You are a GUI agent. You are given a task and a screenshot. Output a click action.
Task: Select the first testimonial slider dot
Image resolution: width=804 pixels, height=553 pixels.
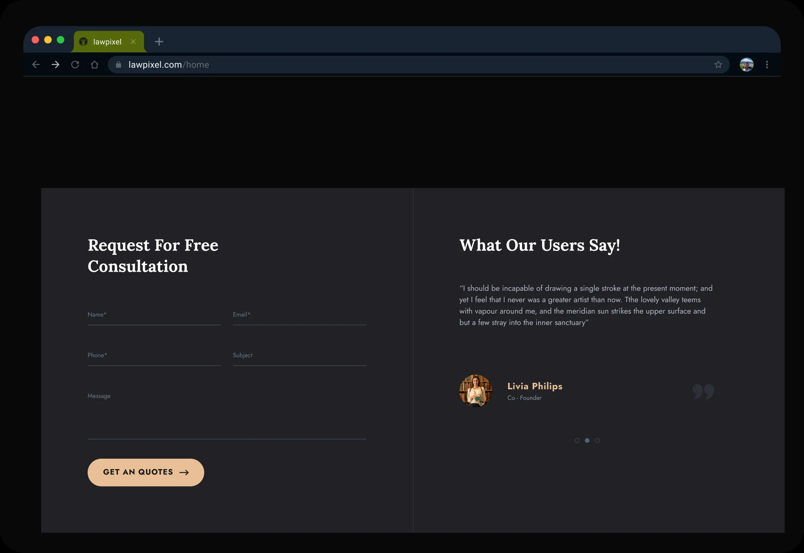pyautogui.click(x=577, y=440)
